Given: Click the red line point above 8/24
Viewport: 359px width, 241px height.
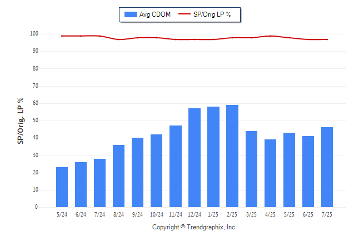Looking at the screenshot, I should (118, 39).
